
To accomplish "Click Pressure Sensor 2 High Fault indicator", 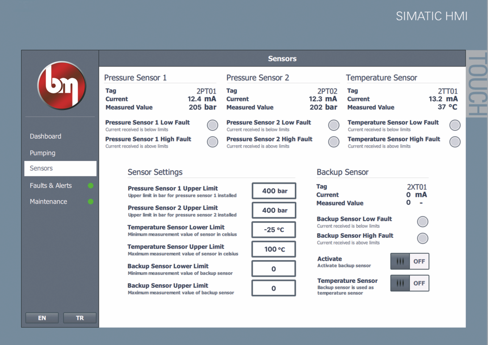I will [x=334, y=142].
